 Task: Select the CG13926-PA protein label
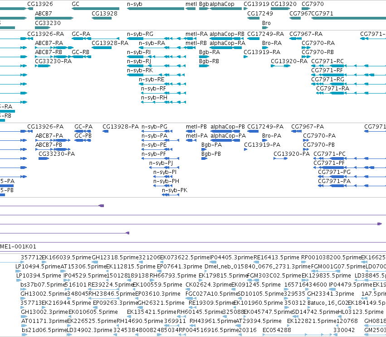[x=45, y=126]
